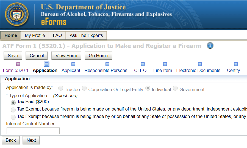This screenshot has height=148, width=247.
Task: Click the Certify step marker square
Action: pyautogui.click(x=236, y=64)
